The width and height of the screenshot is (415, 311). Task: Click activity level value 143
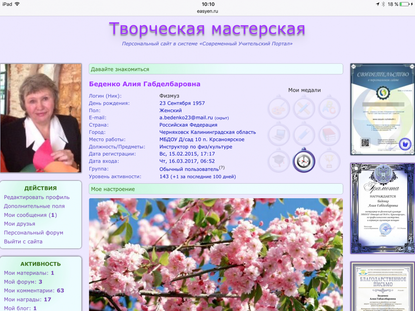[x=164, y=177]
